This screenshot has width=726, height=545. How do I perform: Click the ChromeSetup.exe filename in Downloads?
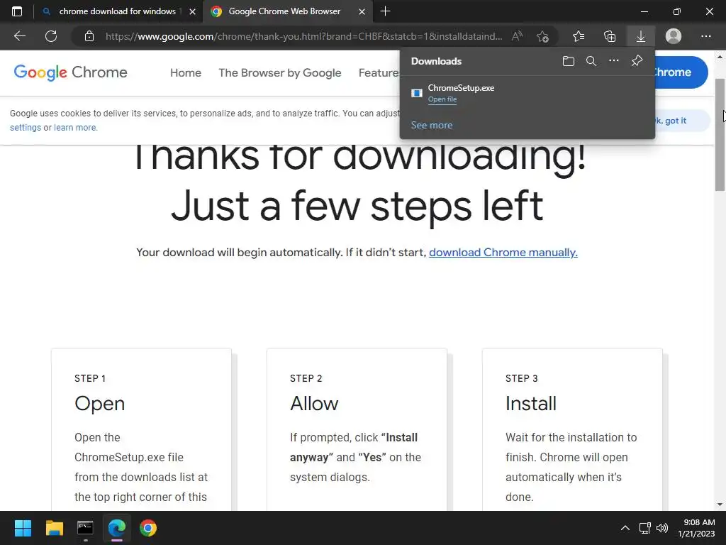coord(461,88)
